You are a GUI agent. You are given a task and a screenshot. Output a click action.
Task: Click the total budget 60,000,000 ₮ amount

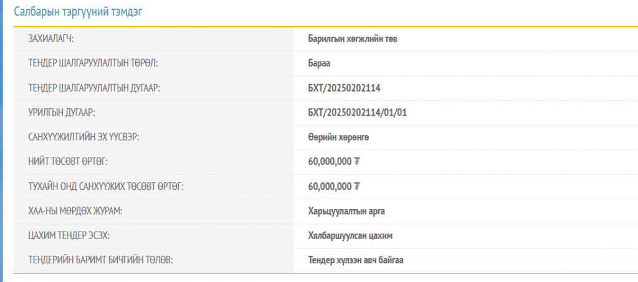pyautogui.click(x=335, y=162)
